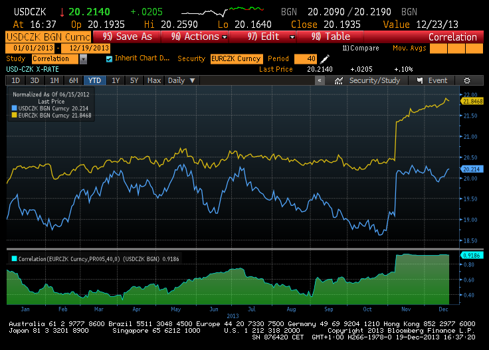
Task: Click the Nov label on time axis
Action: coord(406,309)
